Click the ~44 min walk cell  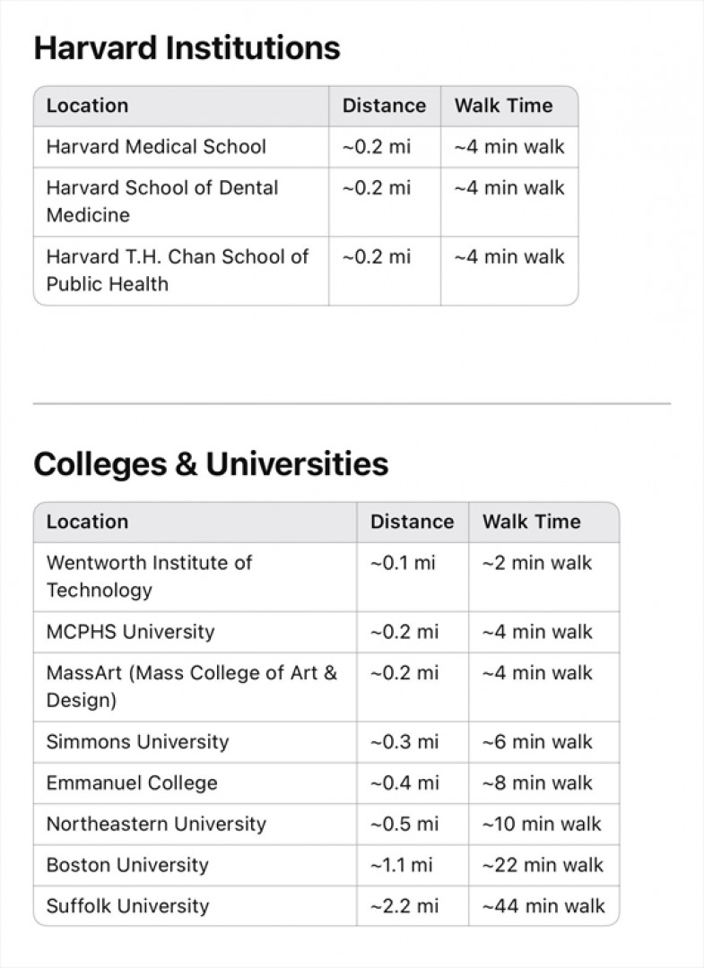tap(543, 906)
